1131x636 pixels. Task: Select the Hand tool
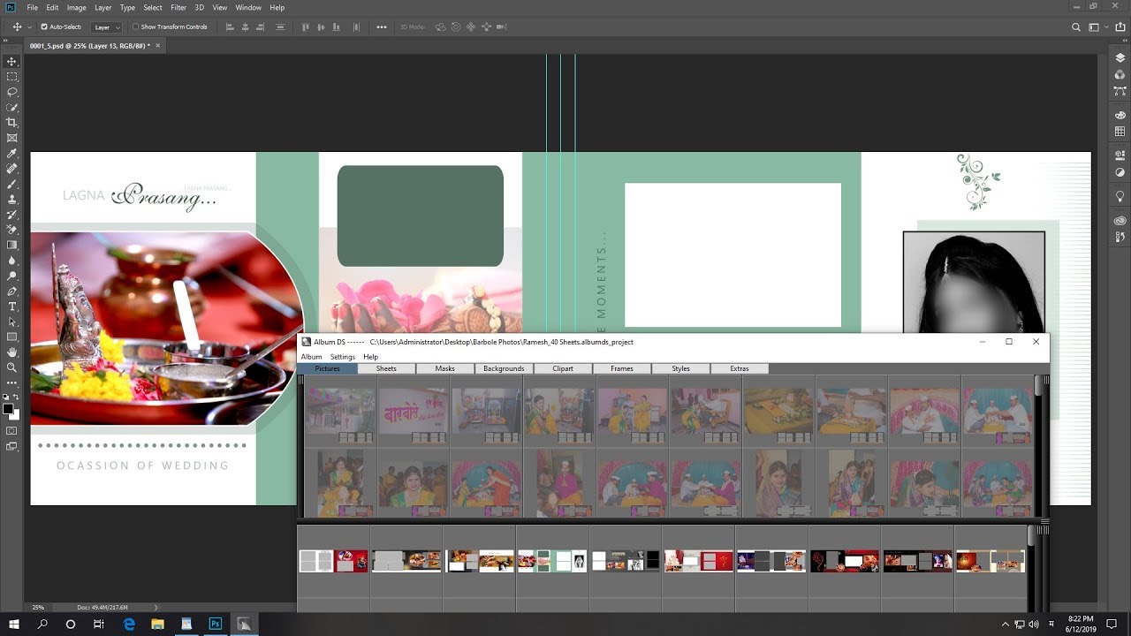11,352
